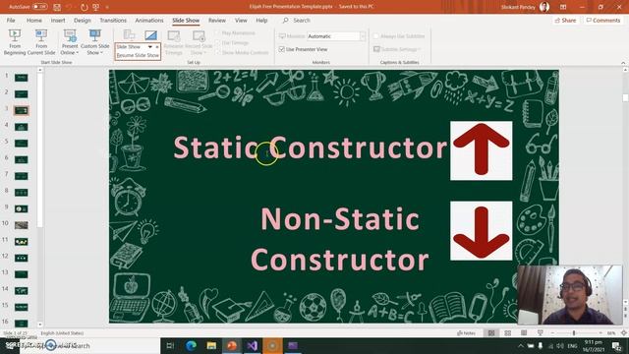
Task: Open the Slide Show floating toolbar dropdown arrow
Action: (x=150, y=46)
